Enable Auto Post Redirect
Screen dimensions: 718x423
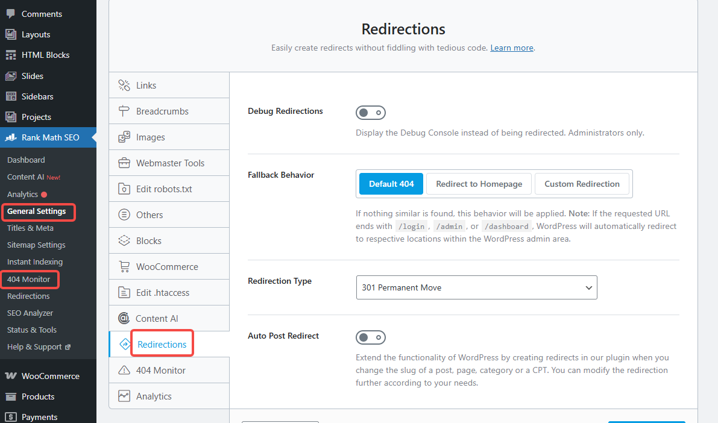click(371, 337)
